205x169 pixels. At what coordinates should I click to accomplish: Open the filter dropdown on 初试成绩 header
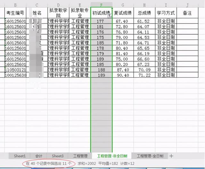tap(110, 16)
